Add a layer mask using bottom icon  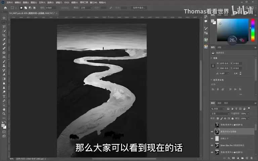pos(233,158)
